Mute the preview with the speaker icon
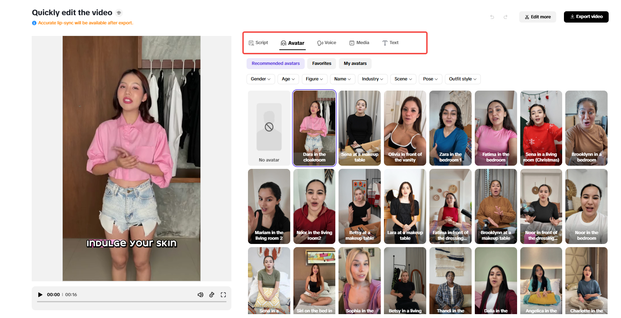The width and height of the screenshot is (621, 318). [200, 295]
